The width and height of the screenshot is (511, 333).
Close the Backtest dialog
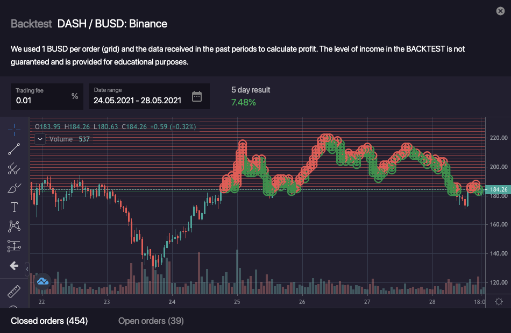499,11
